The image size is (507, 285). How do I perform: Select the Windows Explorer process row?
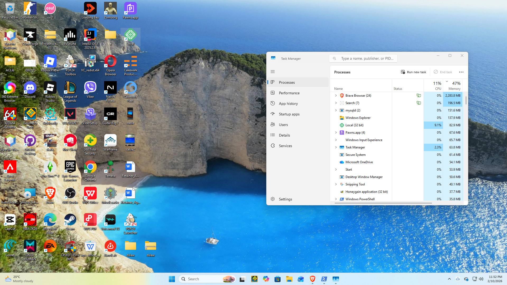pos(396,118)
